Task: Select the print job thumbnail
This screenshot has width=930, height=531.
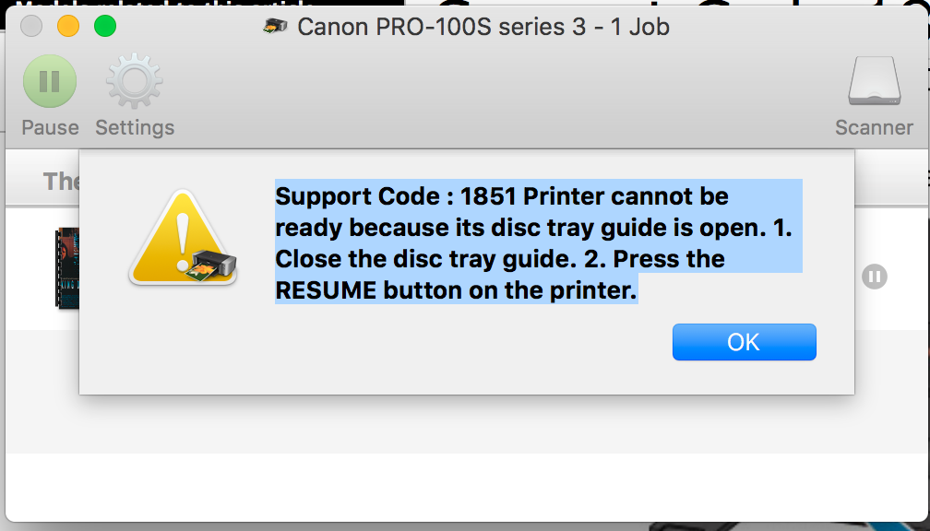Action: (x=66, y=267)
